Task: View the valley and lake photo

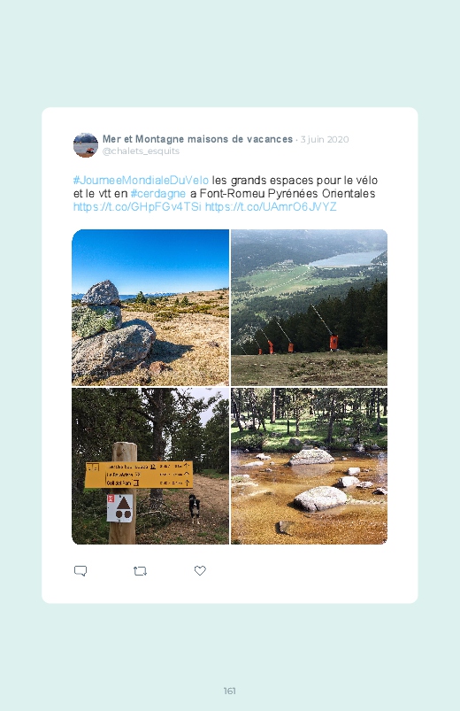Action: coord(309,307)
